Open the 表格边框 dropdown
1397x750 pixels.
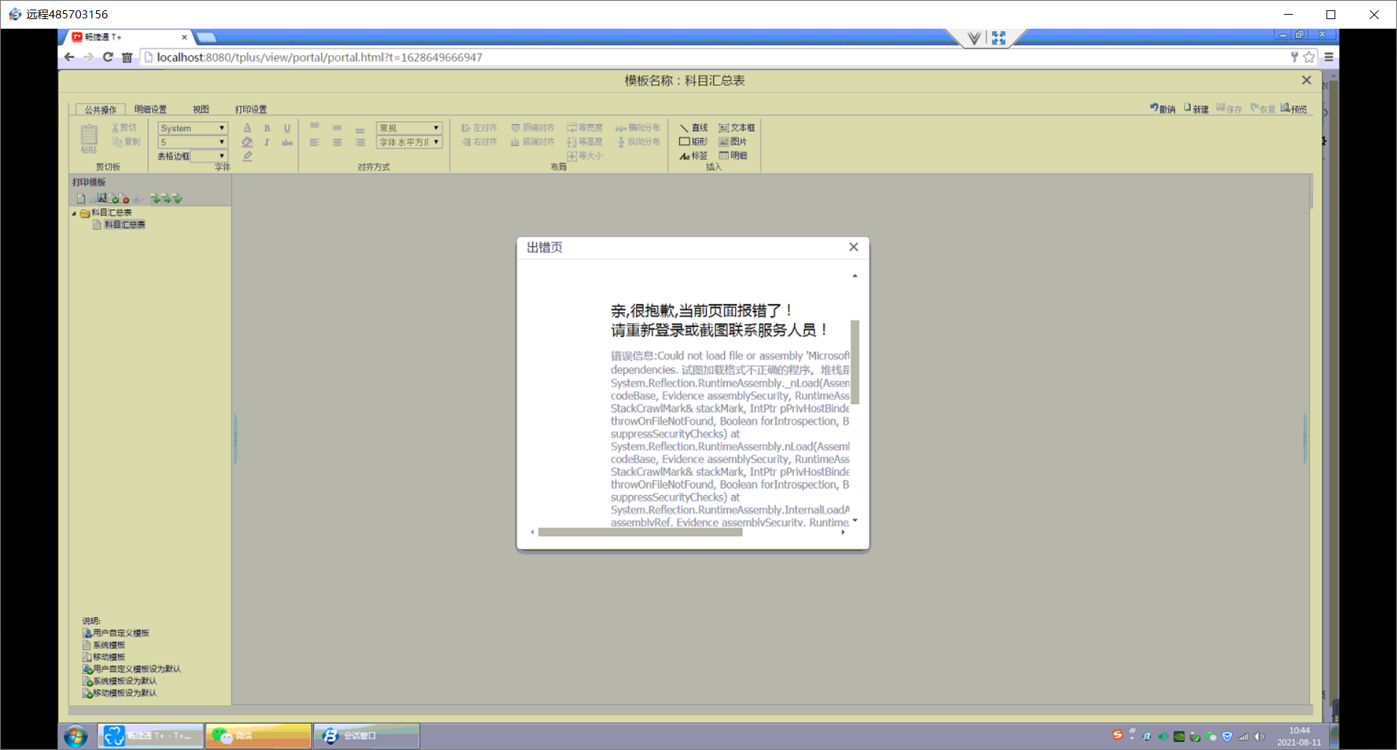tap(209, 156)
